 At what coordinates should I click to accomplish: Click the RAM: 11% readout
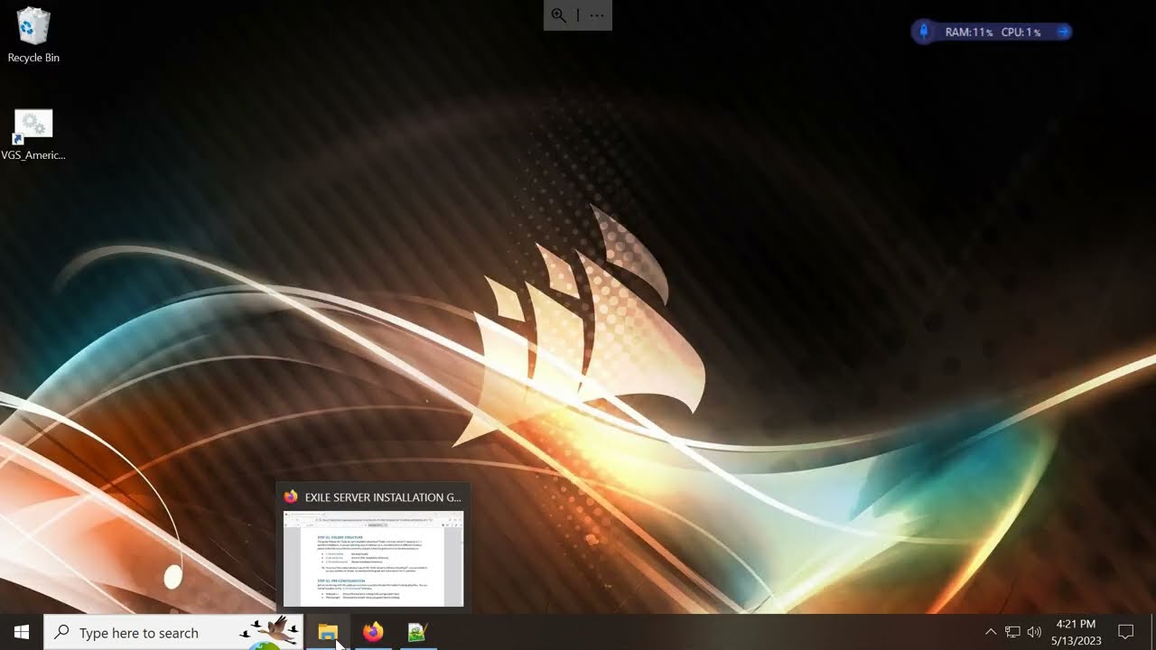(969, 32)
